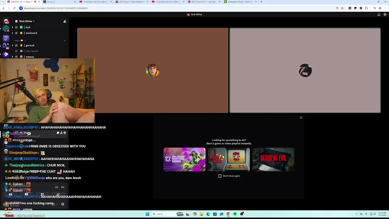This screenshot has width=389, height=219.
Task: Switch to first Tried Every Fast Food tab
Action: (x=95, y=2)
